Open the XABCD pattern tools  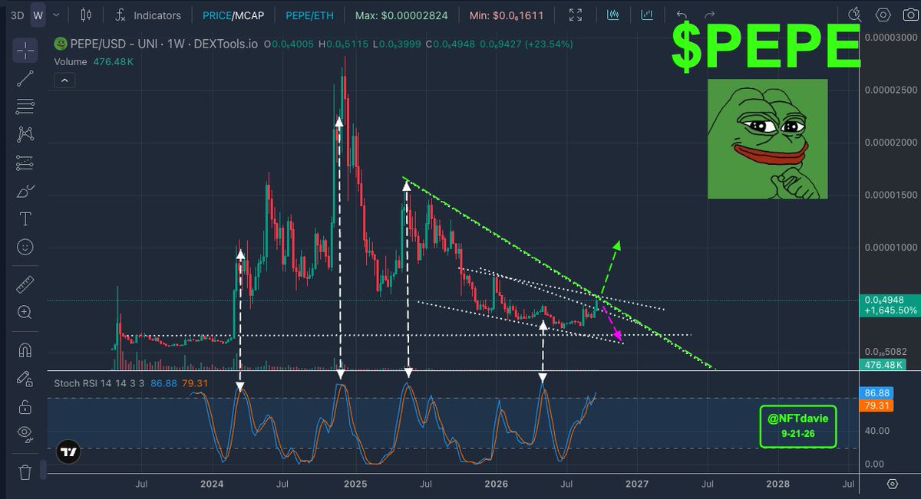[x=25, y=134]
